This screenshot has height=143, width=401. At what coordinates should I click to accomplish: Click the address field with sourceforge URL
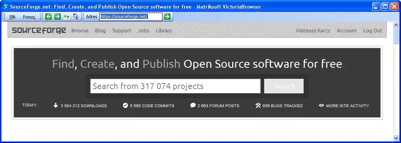(x=131, y=17)
